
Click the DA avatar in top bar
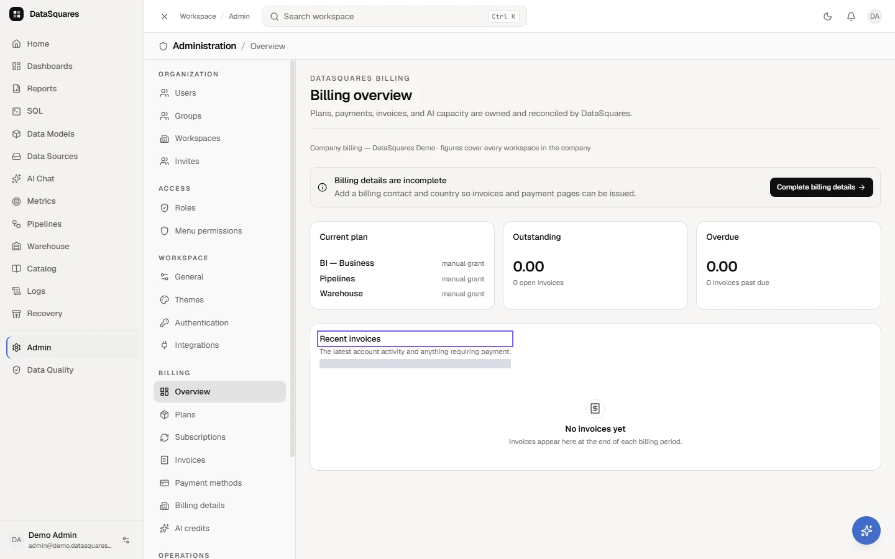click(874, 17)
